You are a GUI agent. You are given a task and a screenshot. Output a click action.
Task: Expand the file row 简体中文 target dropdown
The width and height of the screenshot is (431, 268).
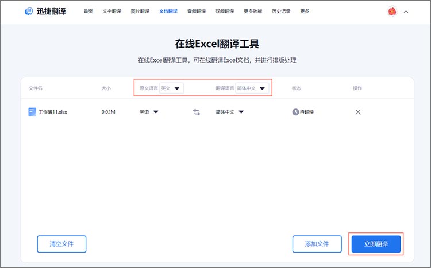(230, 112)
